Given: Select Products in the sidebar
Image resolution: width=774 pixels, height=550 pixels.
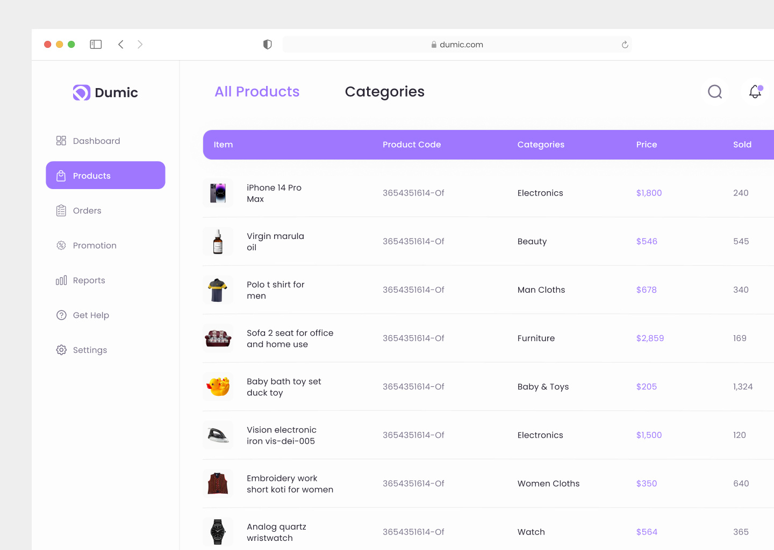Looking at the screenshot, I should click(91, 175).
